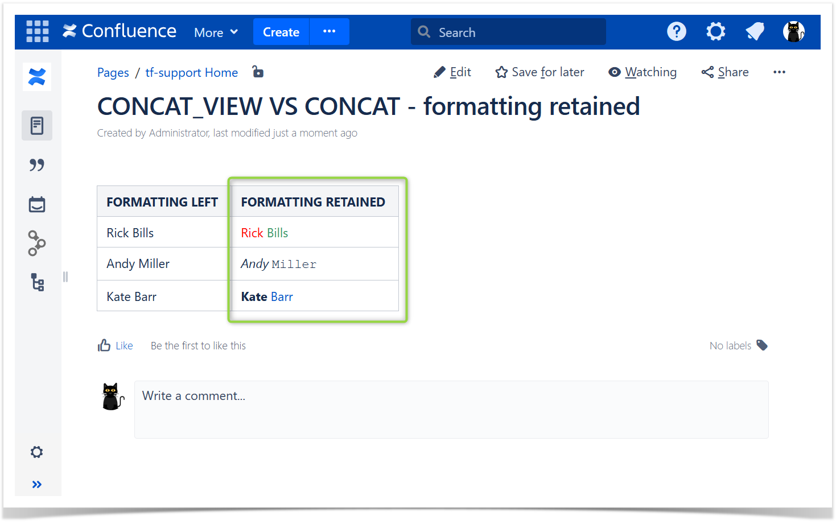Toggle Save for later star
Viewport: 840px width, 524px height.
coord(540,72)
